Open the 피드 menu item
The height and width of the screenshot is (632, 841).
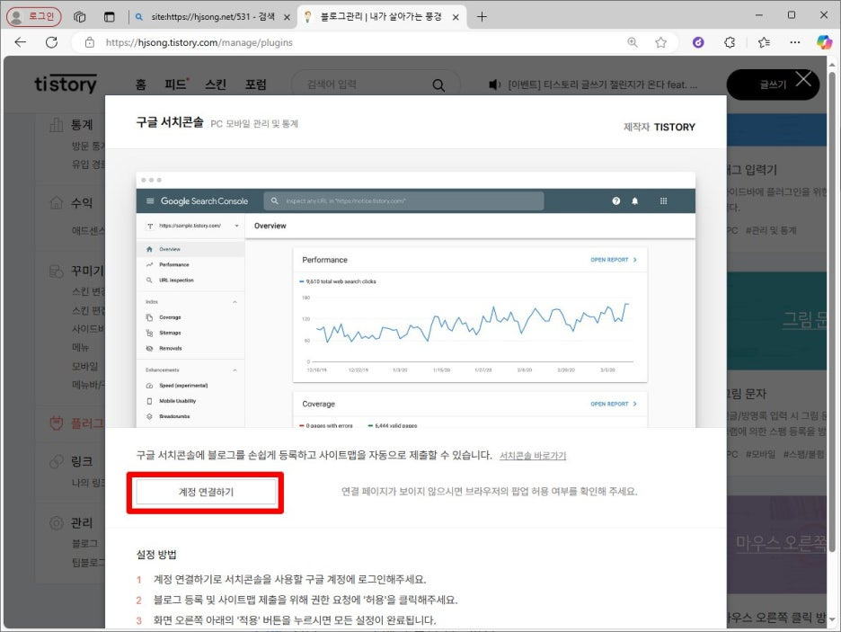176,85
